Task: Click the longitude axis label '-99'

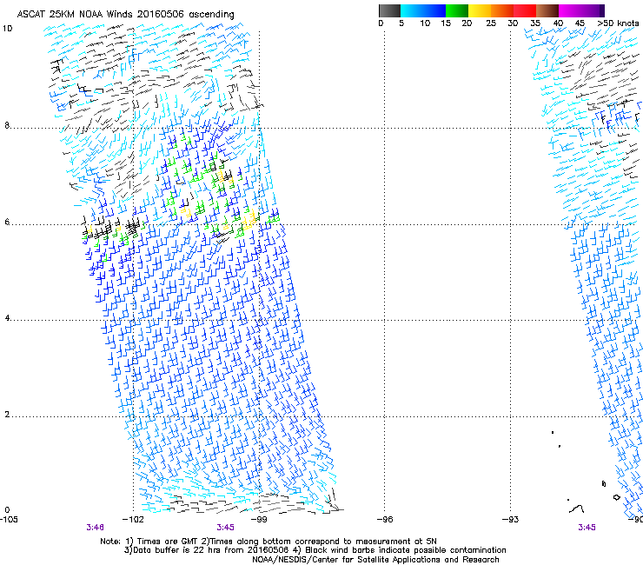Action: [x=259, y=520]
